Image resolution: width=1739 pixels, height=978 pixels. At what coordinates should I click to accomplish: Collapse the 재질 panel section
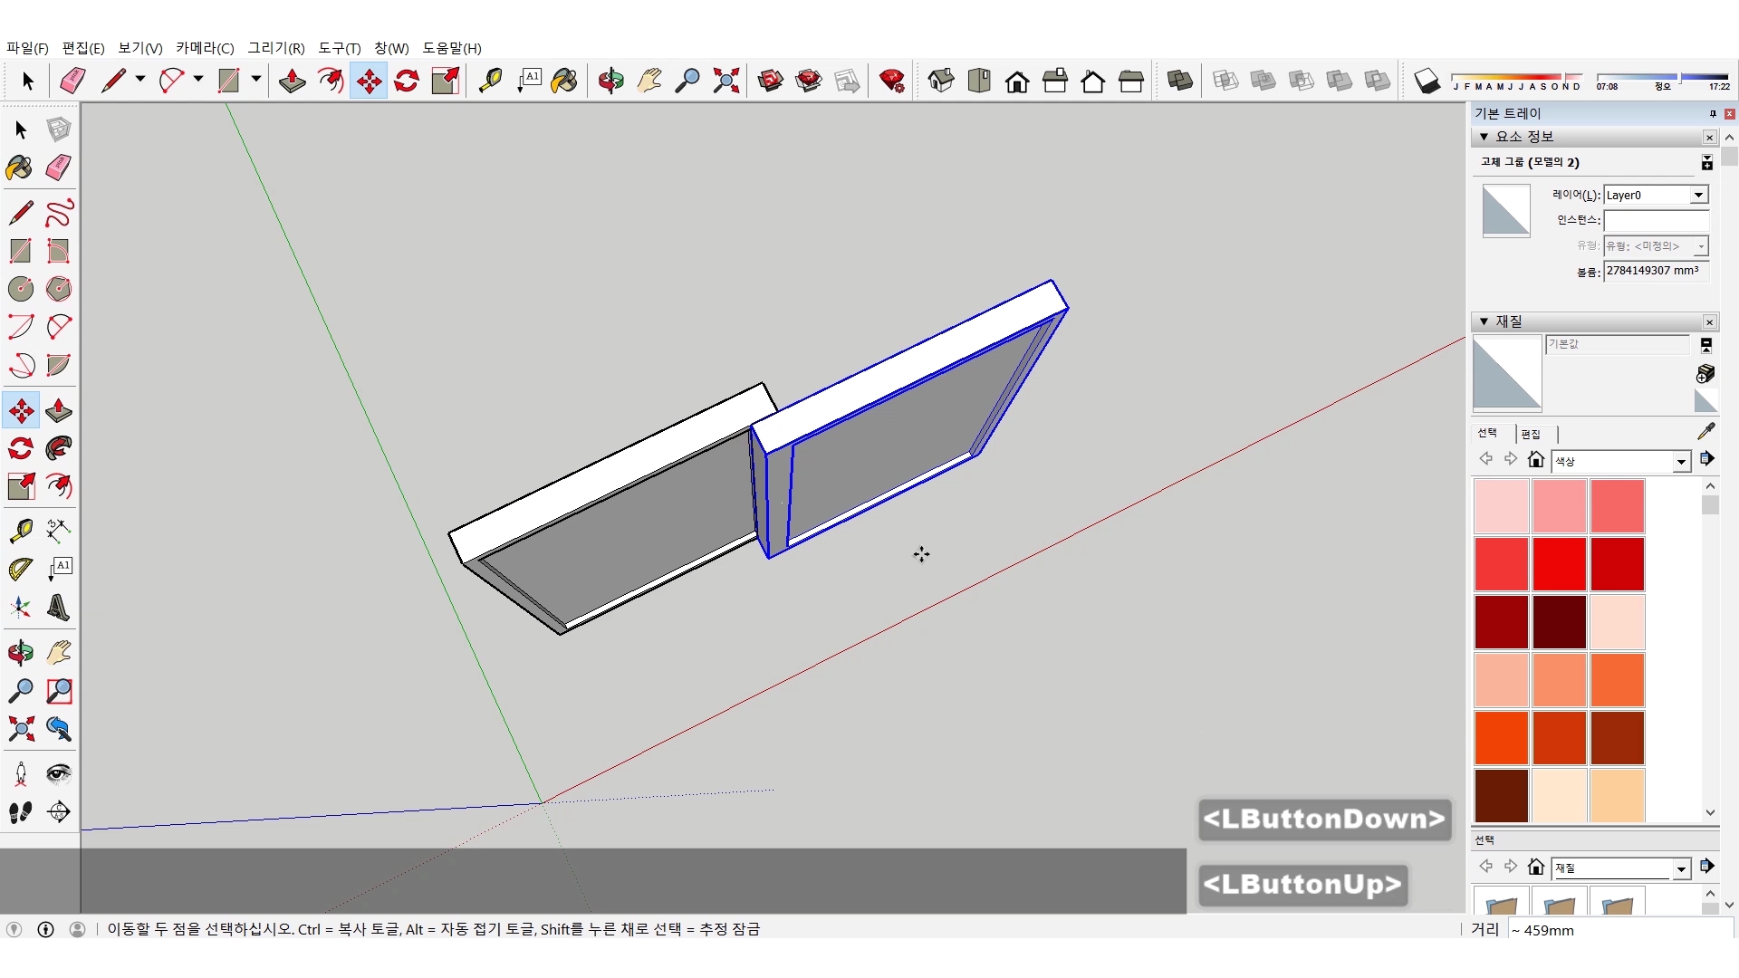pos(1484,321)
